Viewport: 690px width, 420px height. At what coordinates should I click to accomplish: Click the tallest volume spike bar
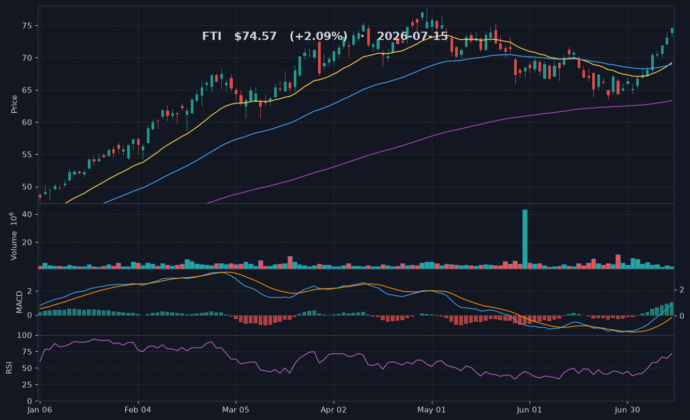pyautogui.click(x=525, y=239)
